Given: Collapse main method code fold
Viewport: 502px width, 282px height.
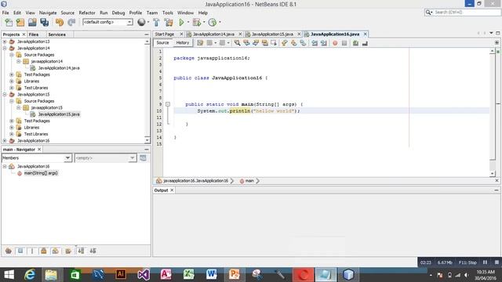Looking at the screenshot, I should 168,104.
